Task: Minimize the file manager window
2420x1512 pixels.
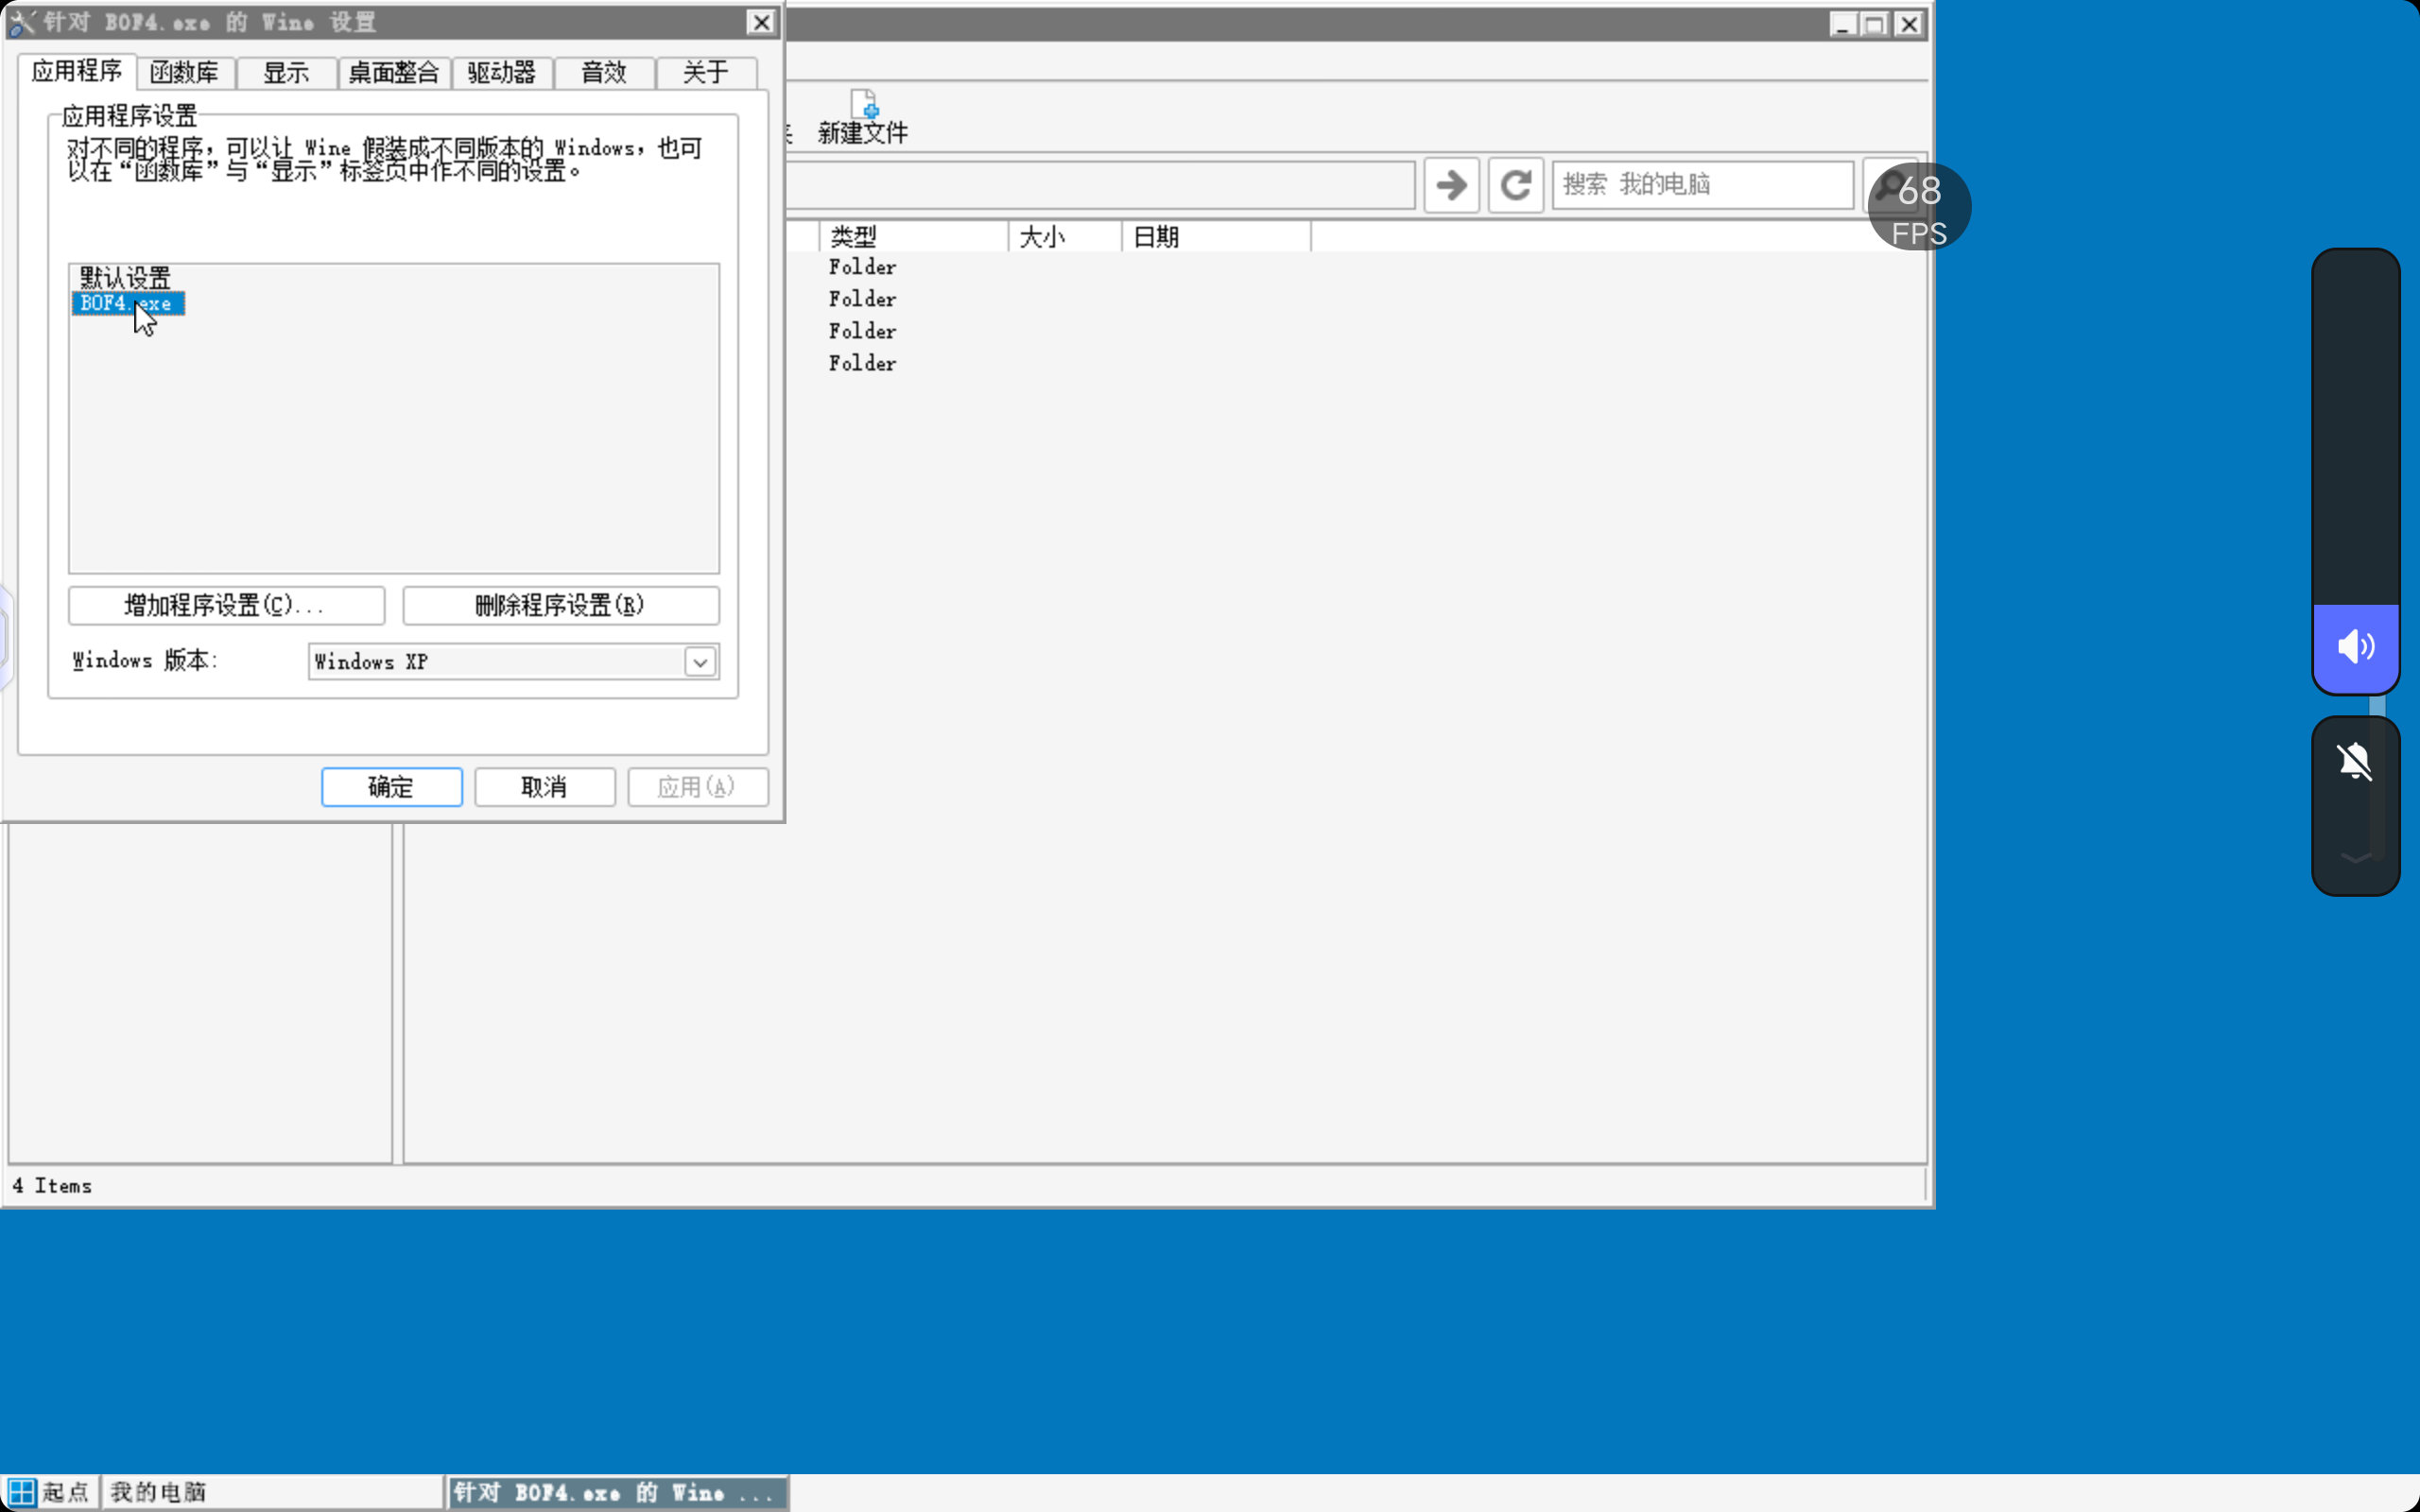Action: [1843, 24]
